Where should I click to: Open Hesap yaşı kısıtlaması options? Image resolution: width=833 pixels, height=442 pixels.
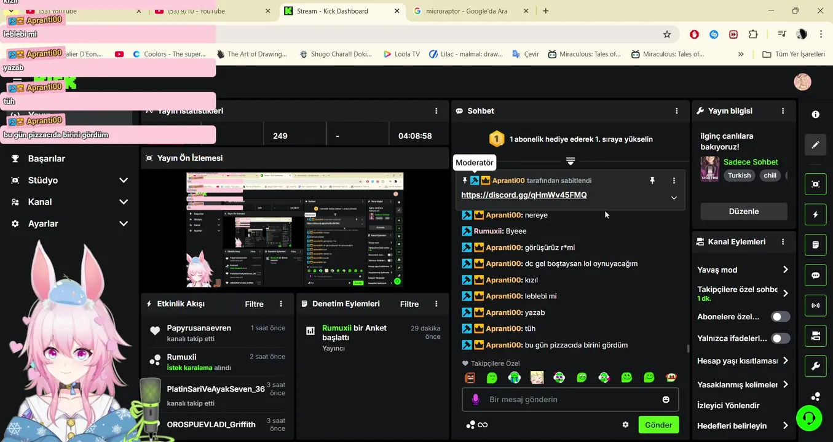click(786, 360)
